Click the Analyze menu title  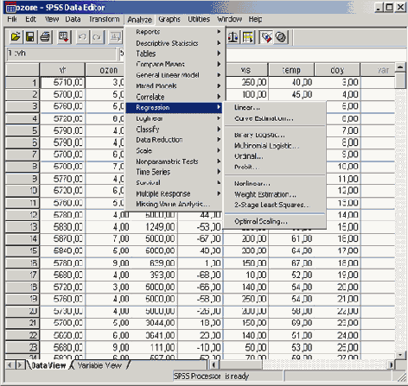coord(140,20)
